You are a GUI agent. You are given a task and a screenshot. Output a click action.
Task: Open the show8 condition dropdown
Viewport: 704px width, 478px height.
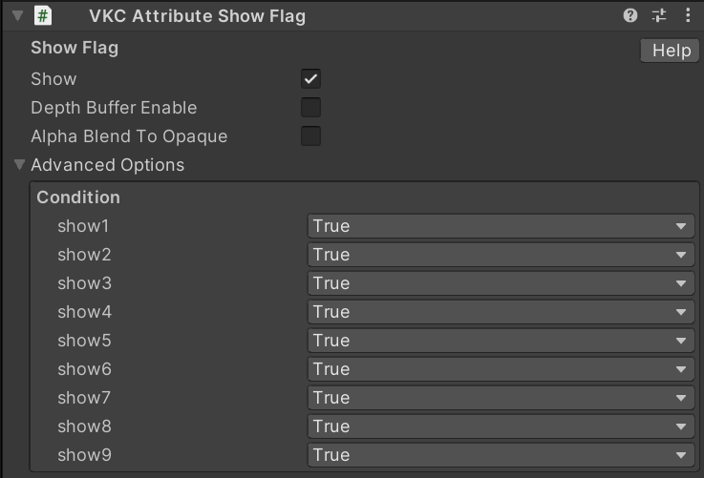click(501, 426)
